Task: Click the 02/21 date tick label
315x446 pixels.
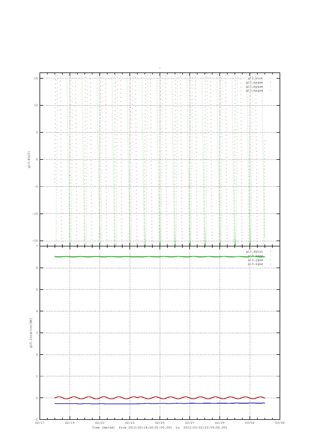Action: [x=100, y=423]
